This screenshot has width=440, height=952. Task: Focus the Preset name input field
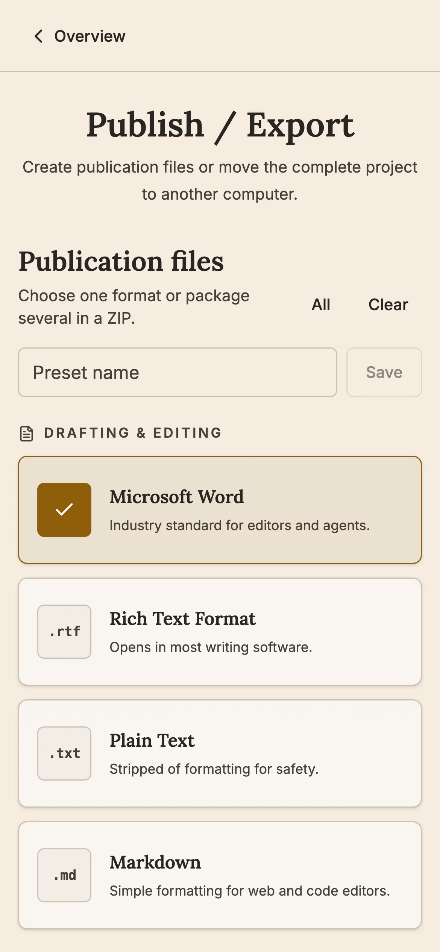pos(178,372)
